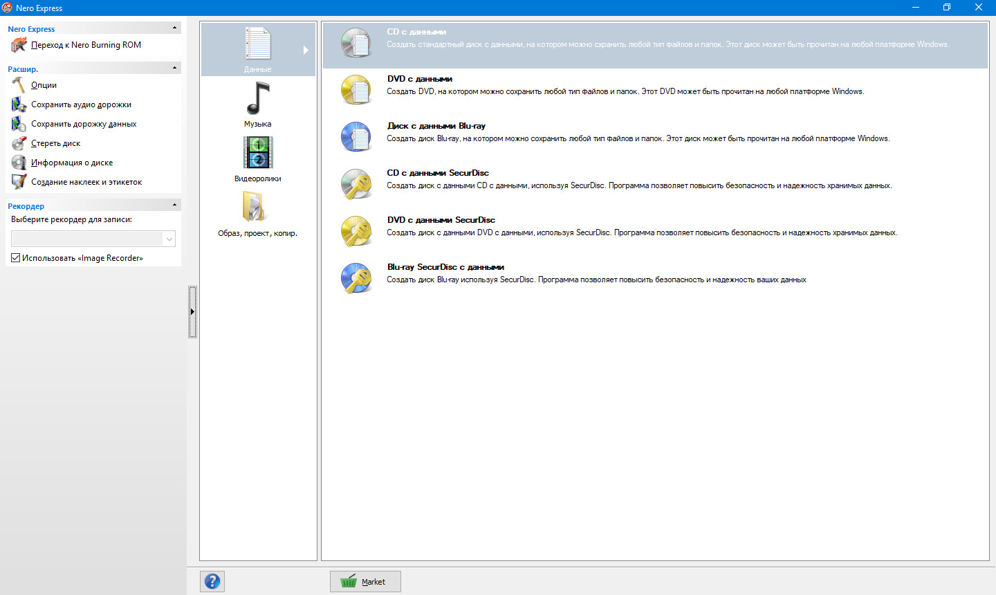Toggle the Использовать «Image Recorder» checkbox
Image resolution: width=996 pixels, height=595 pixels.
pos(15,258)
